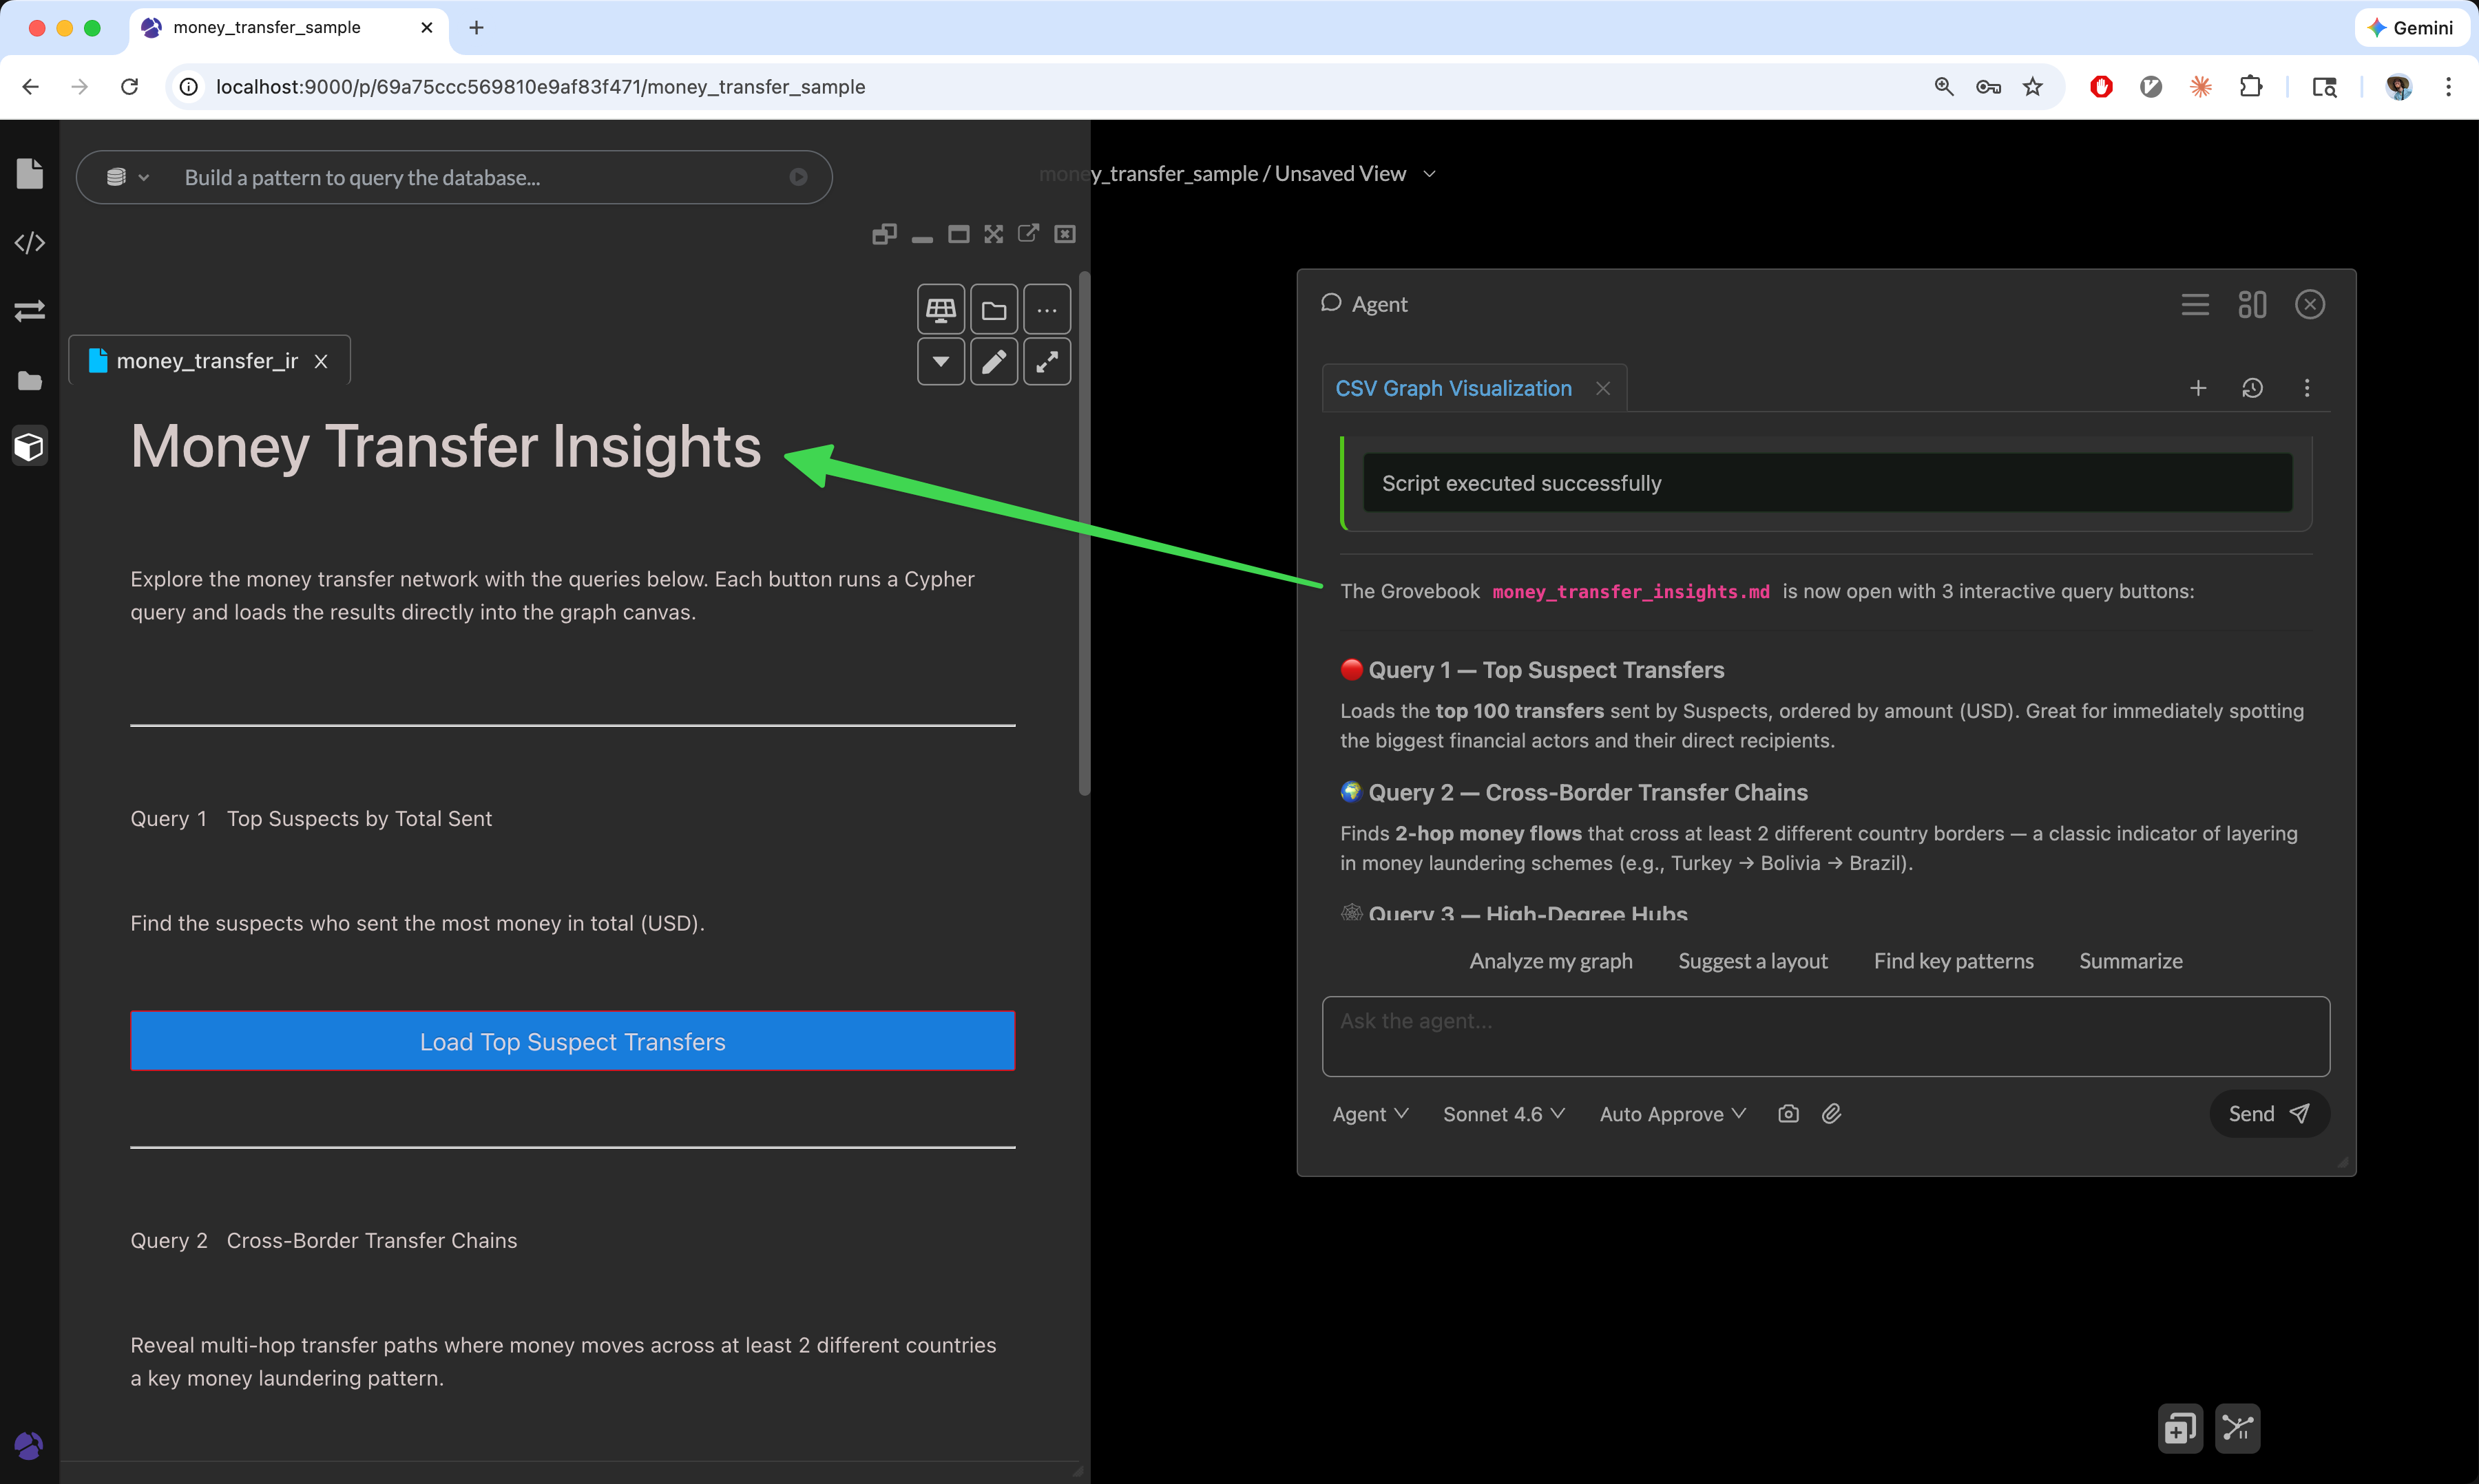Open the agent chat vertical dots menu
The width and height of the screenshot is (2479, 1484).
[2307, 388]
